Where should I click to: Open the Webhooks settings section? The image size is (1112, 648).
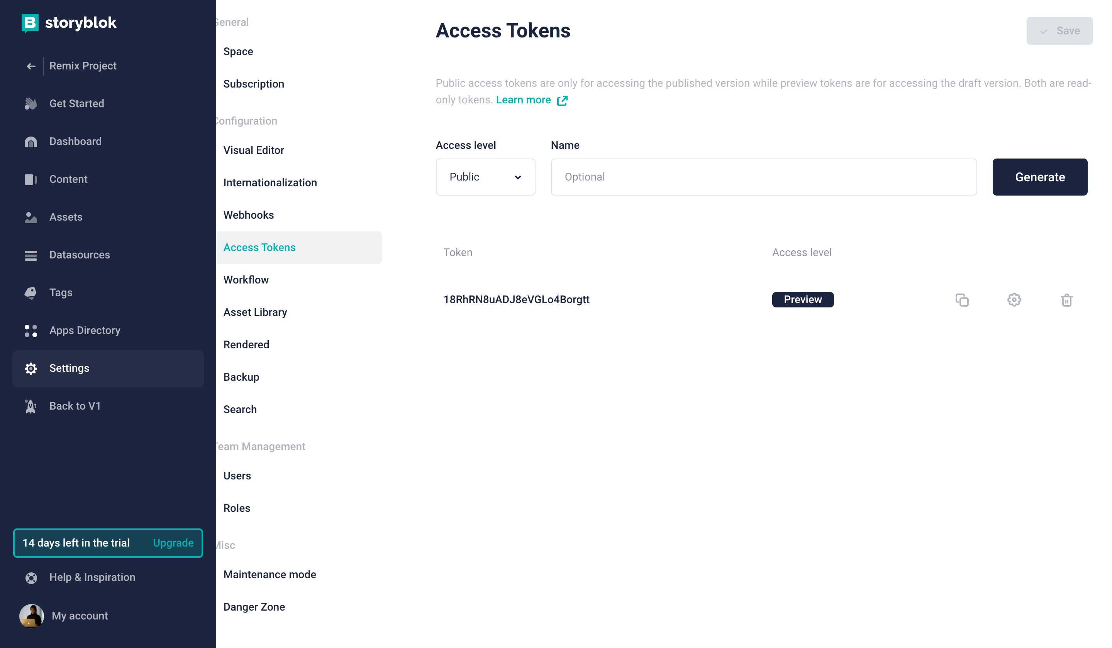pos(248,215)
